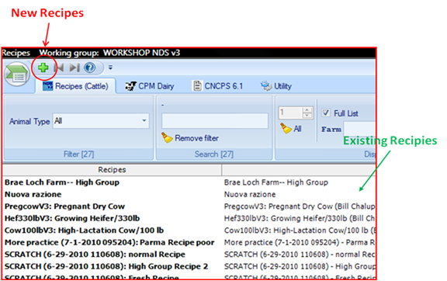Open the Utility tab

point(276,86)
